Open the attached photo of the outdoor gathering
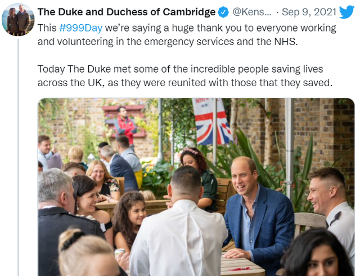Screen dimensions: 360x276 pos(196,187)
